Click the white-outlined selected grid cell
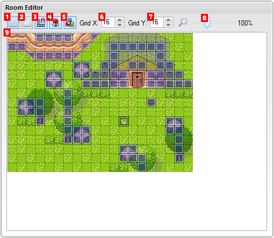This screenshot has height=238, width=274. [123, 121]
